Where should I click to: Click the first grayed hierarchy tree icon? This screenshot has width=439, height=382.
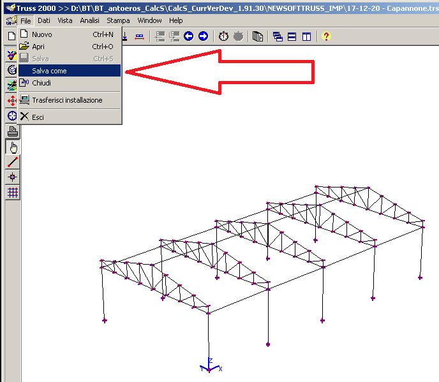tap(160, 36)
